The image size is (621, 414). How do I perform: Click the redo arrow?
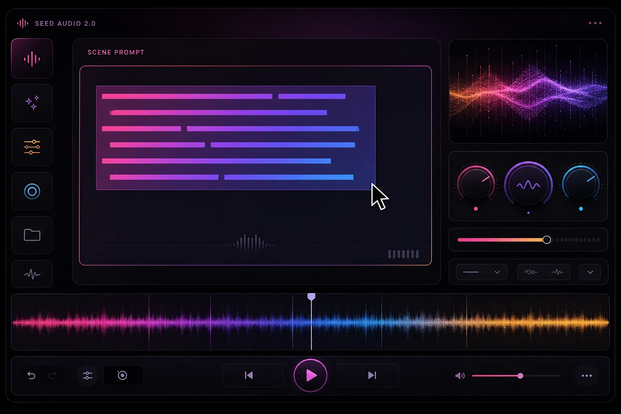pos(52,376)
